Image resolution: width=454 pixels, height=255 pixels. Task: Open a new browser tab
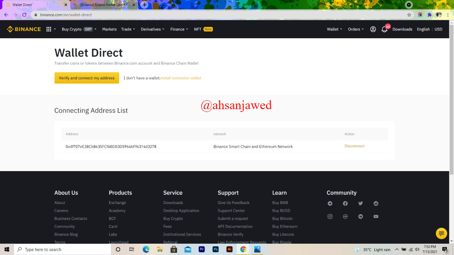pos(144,5)
